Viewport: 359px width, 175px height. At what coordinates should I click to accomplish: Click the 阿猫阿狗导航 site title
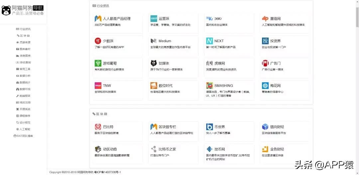[28, 8]
